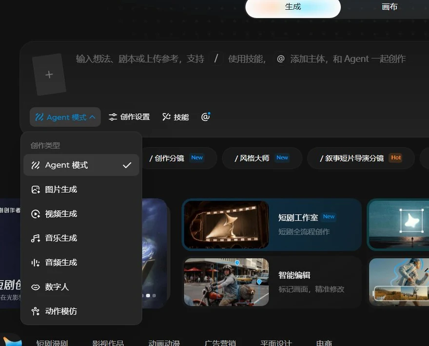Select 音频生成 from the menu

pos(81,263)
